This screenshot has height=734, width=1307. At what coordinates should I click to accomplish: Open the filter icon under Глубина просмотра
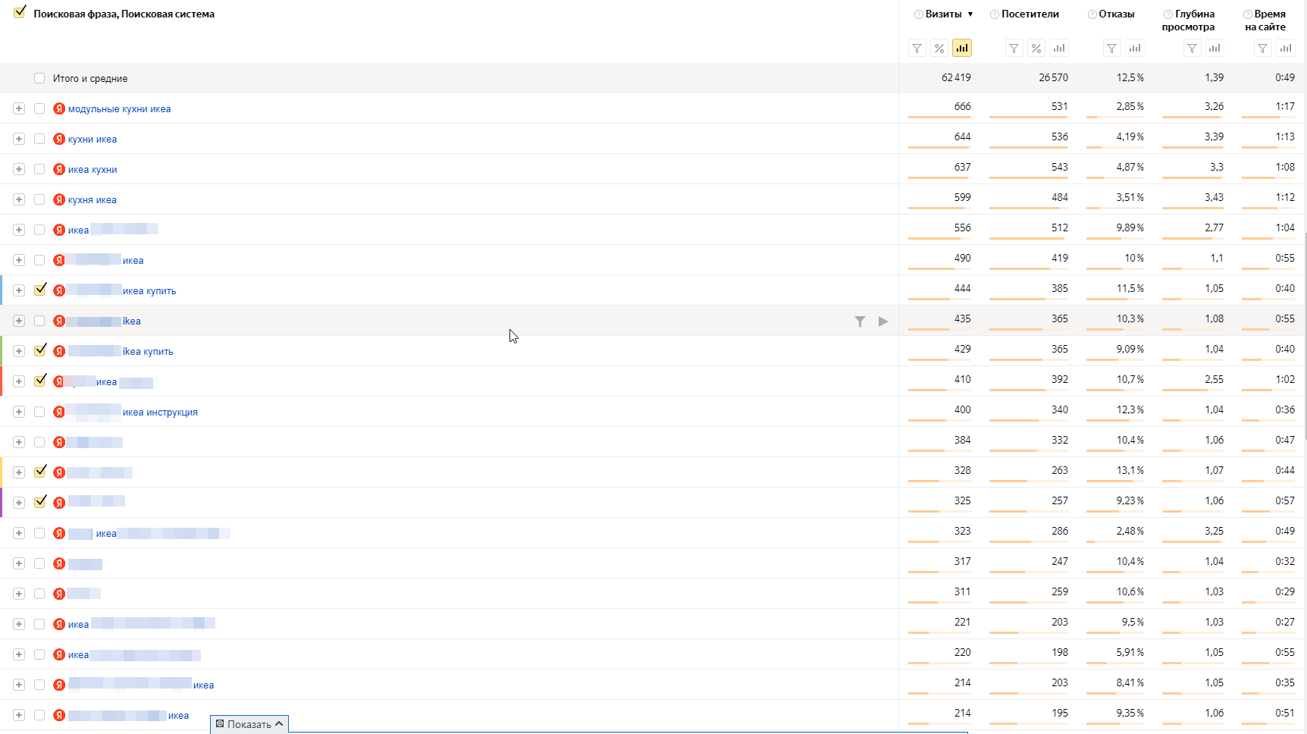1193,49
